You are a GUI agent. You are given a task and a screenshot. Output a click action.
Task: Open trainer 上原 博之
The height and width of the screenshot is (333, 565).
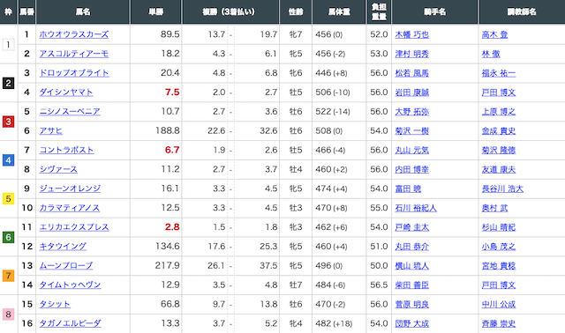499,112
